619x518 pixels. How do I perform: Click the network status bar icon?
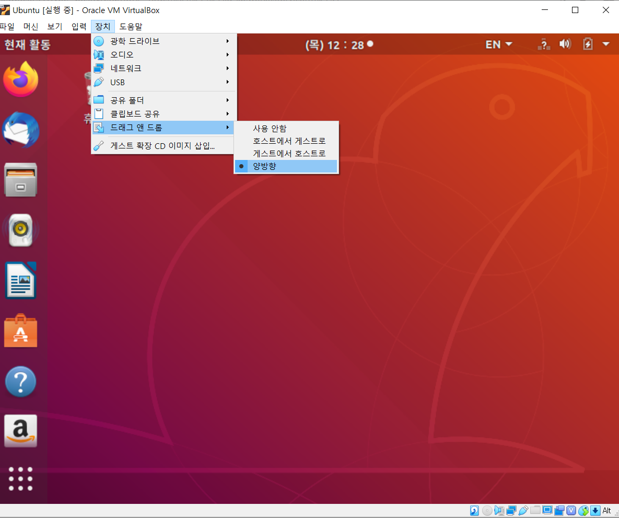click(x=511, y=511)
